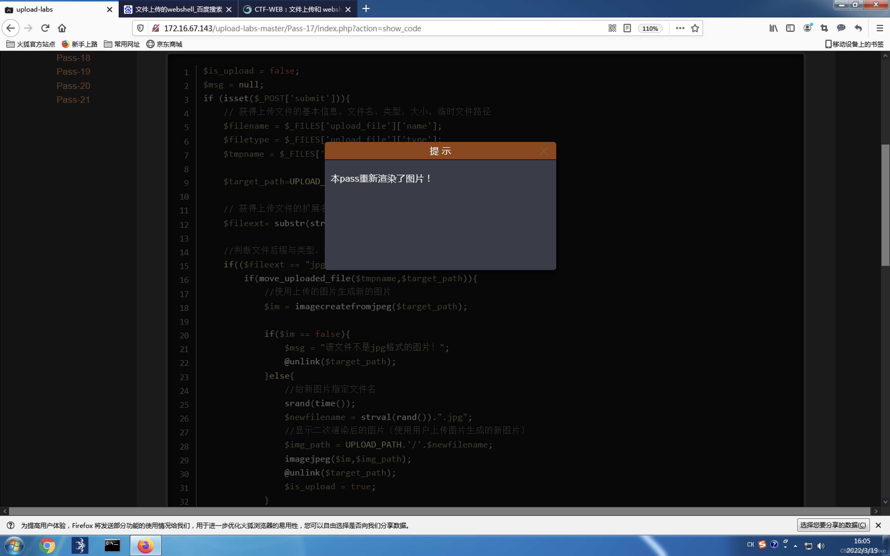Open the 常用网址 bookmarks folder

pos(122,44)
